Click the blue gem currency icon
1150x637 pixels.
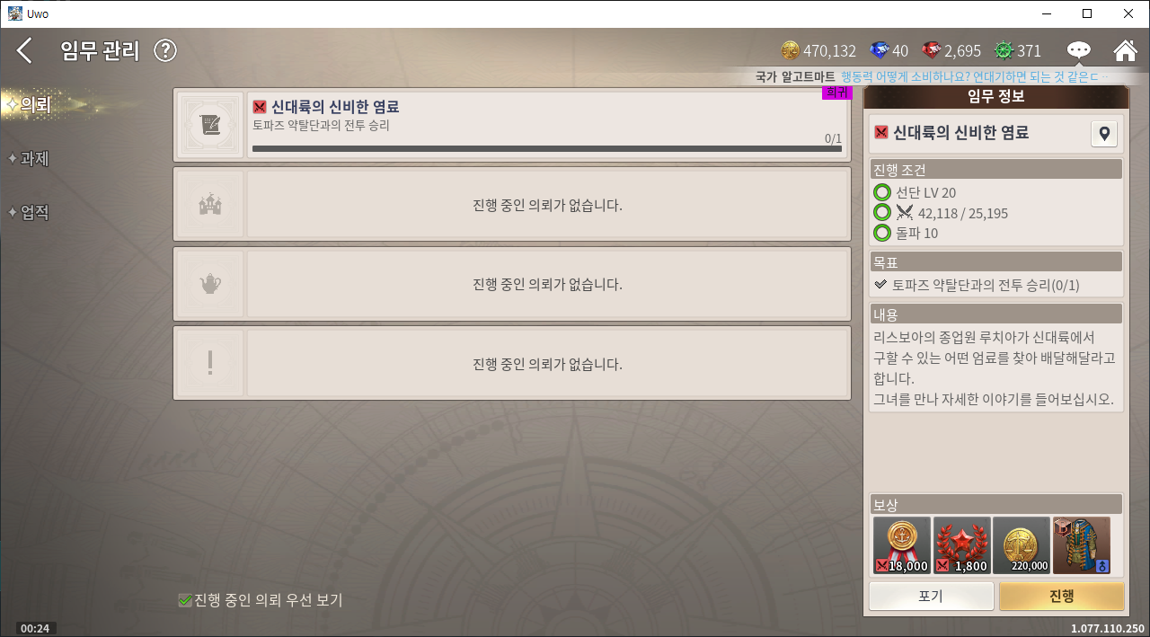click(x=879, y=50)
